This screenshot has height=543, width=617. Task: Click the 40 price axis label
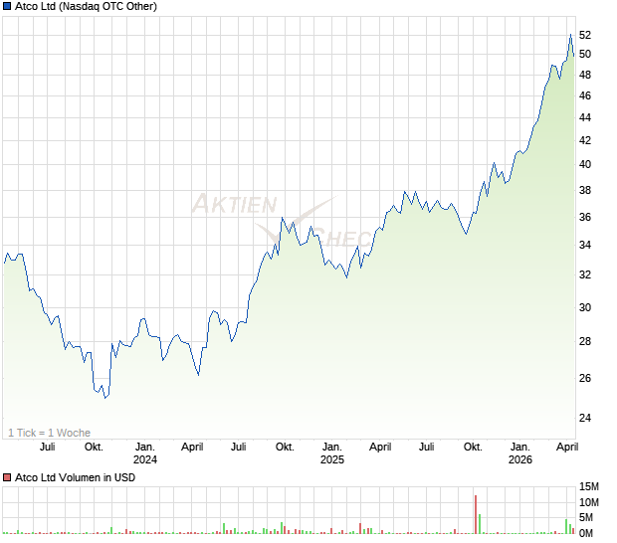point(585,164)
